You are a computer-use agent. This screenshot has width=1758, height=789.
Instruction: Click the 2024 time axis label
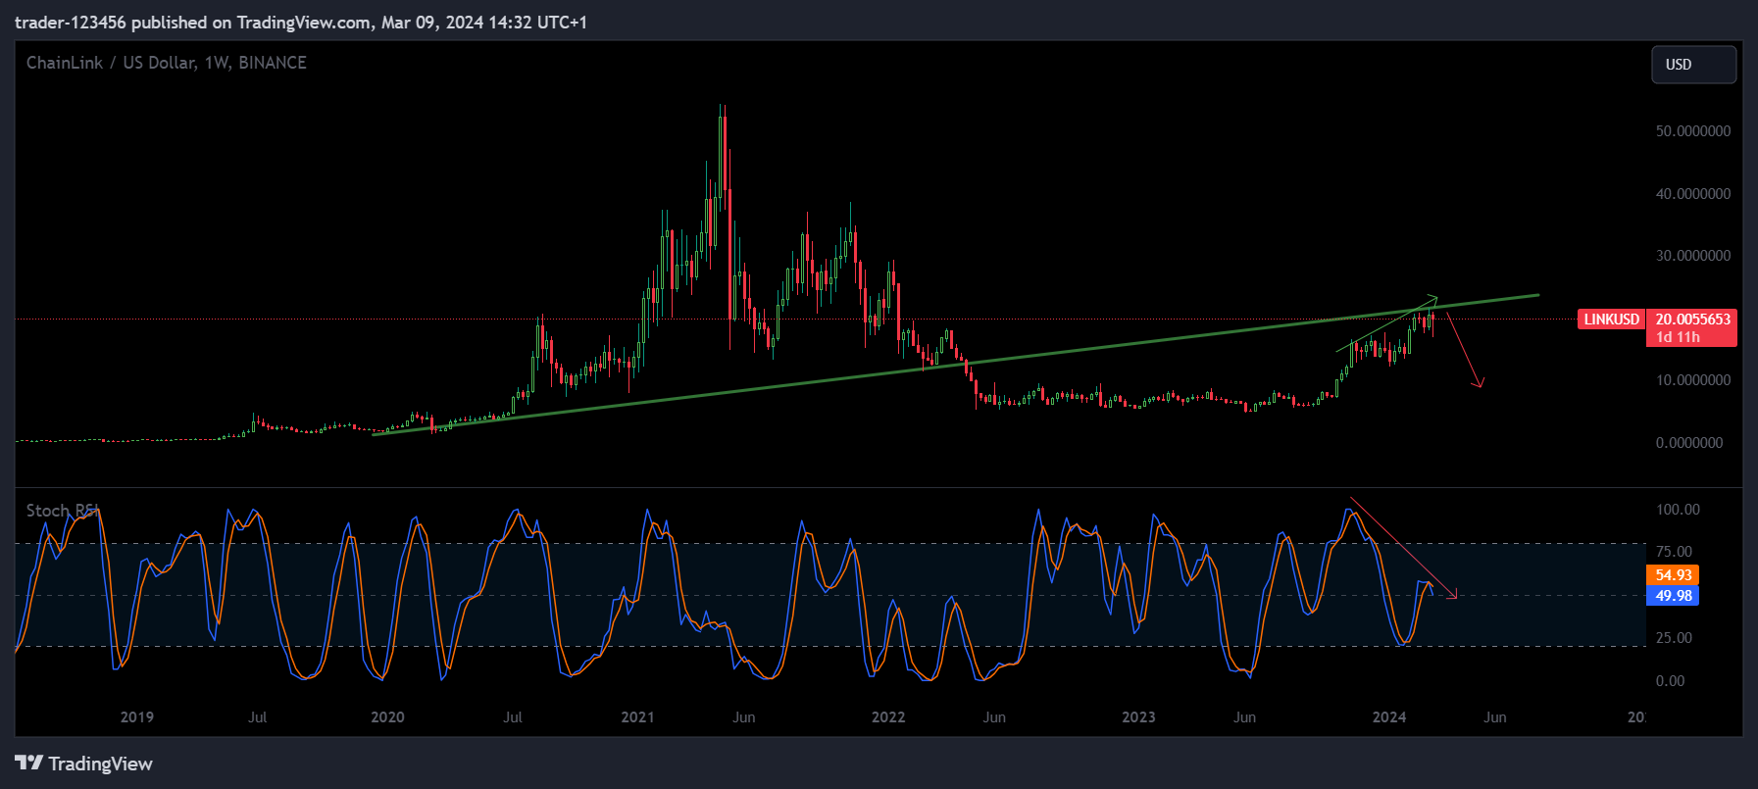(x=1389, y=717)
